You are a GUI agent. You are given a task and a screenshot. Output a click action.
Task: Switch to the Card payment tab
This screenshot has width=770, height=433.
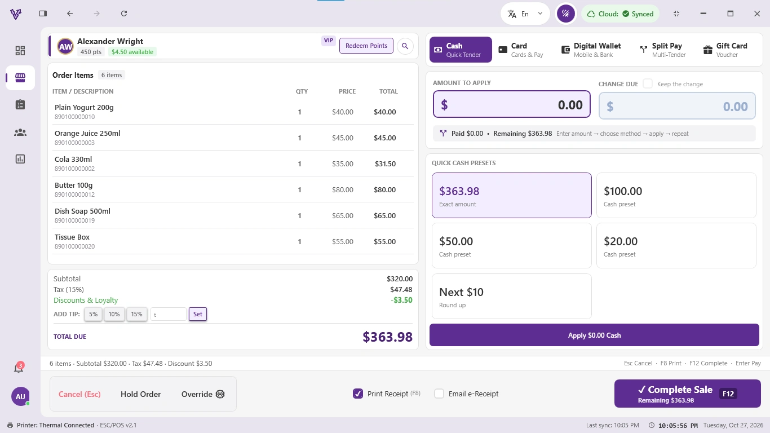point(520,50)
